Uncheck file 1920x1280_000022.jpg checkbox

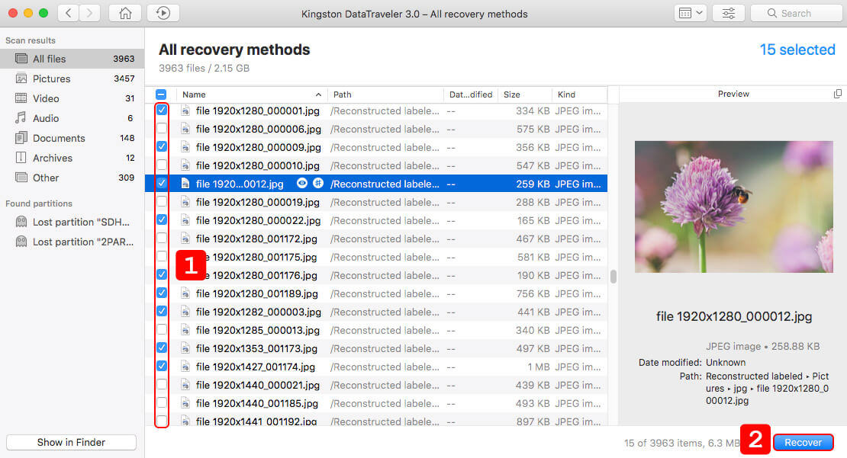162,220
